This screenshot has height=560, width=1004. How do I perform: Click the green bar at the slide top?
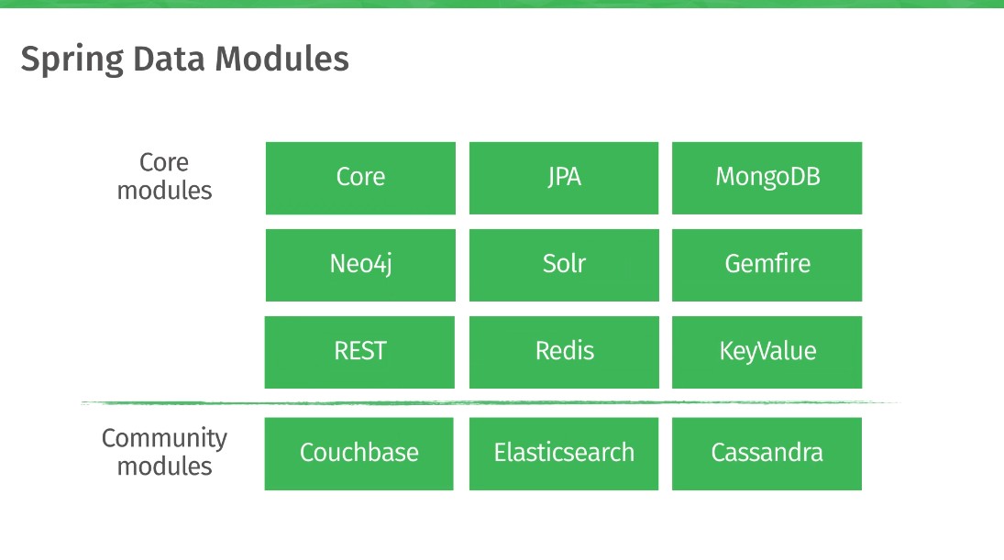[502, 4]
